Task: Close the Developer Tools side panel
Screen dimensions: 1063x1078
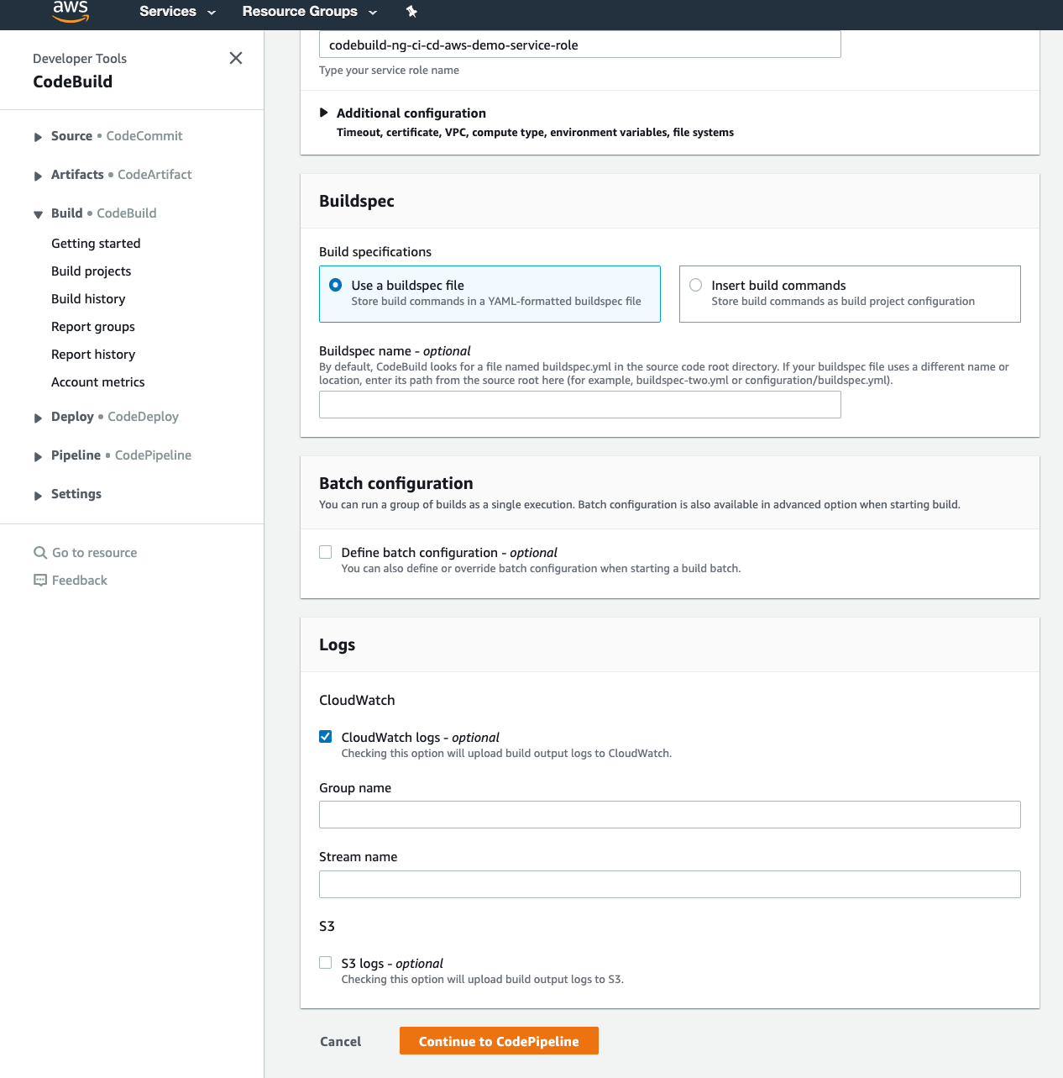Action: coord(236,58)
